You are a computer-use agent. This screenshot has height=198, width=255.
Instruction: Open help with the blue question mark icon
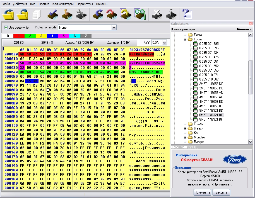click(187, 14)
